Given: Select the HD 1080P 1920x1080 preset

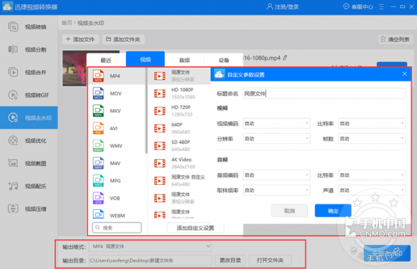Looking at the screenshot, I should (x=179, y=93).
